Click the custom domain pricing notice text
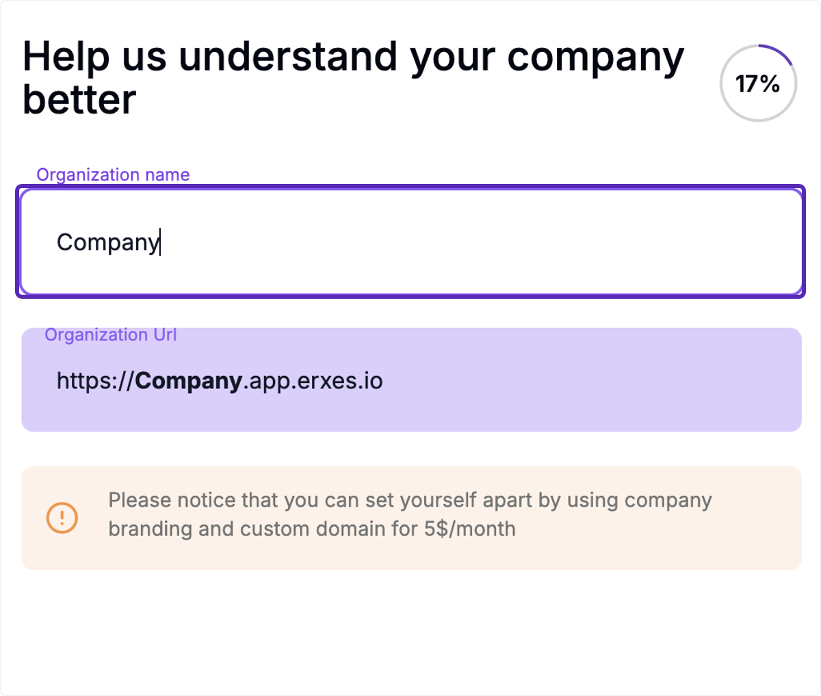The height and width of the screenshot is (696, 821). pos(410,514)
